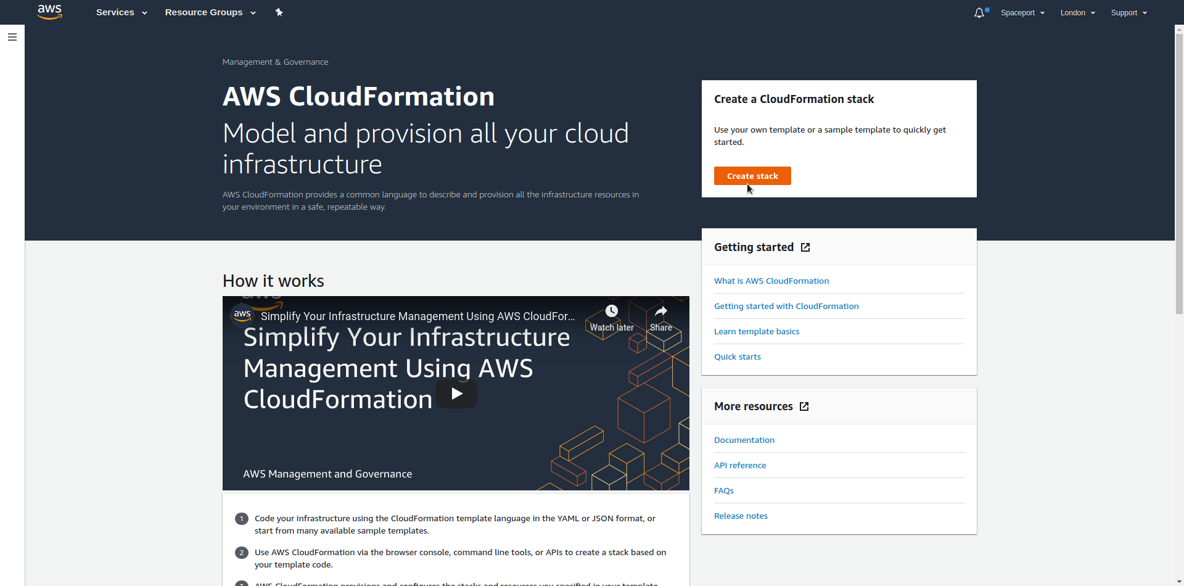
Task: Open the FAQs link
Action: click(x=724, y=490)
